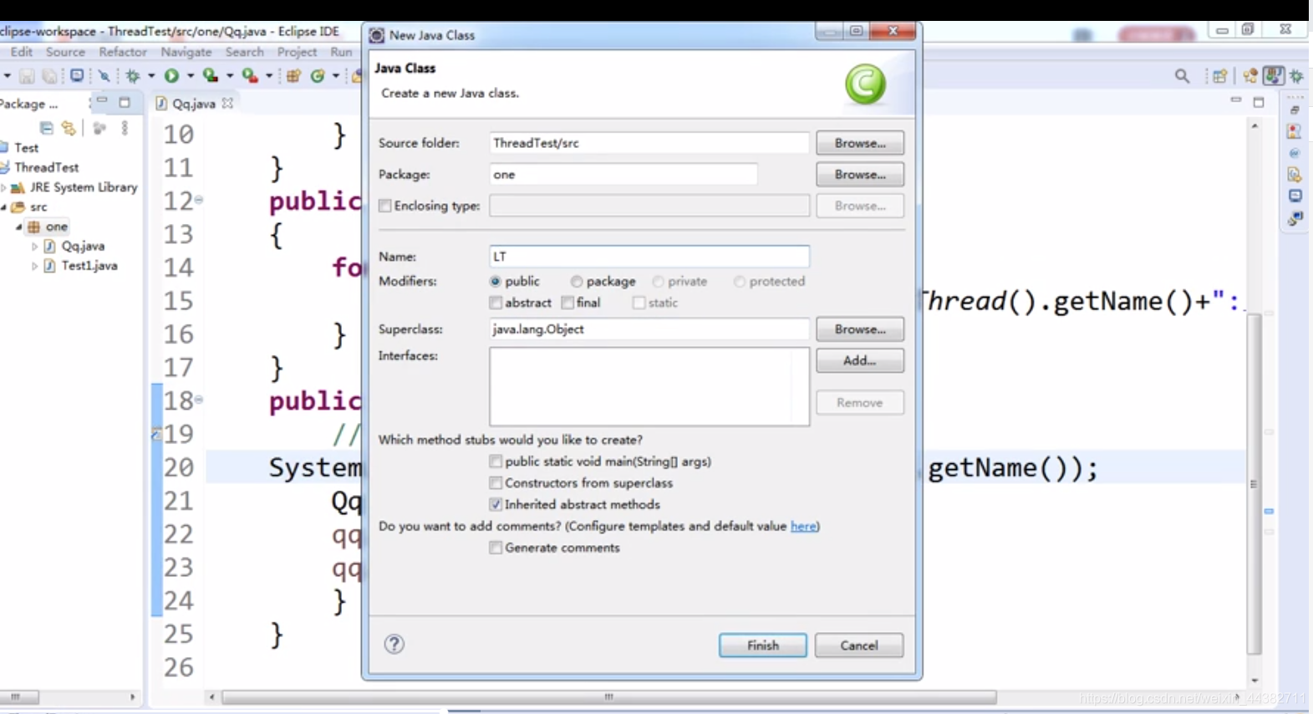Check the final modifier checkbox
Image resolution: width=1313 pixels, height=714 pixels.
pos(567,303)
